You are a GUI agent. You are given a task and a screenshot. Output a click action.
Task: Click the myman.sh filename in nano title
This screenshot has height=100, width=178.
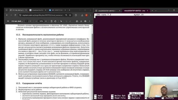click(x=139, y=15)
